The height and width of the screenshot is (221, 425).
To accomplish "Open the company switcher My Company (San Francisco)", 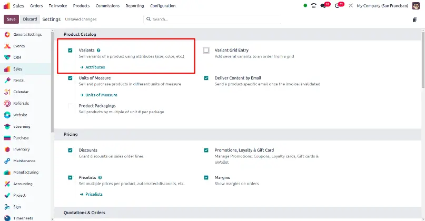I will pyautogui.click(x=382, y=6).
